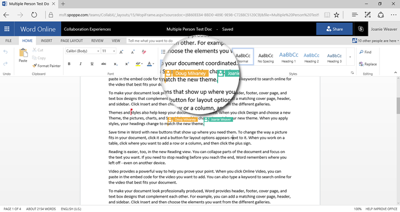Open Find in the Editing group
Image resolution: width=400 pixels, height=212 pixels.
(x=365, y=52)
